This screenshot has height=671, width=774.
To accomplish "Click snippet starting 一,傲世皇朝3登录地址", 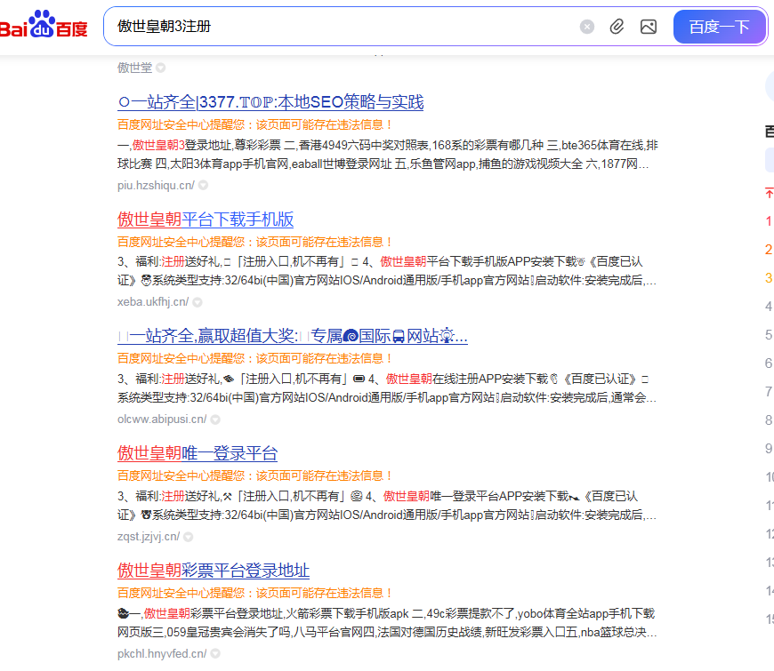I will click(x=388, y=155).
